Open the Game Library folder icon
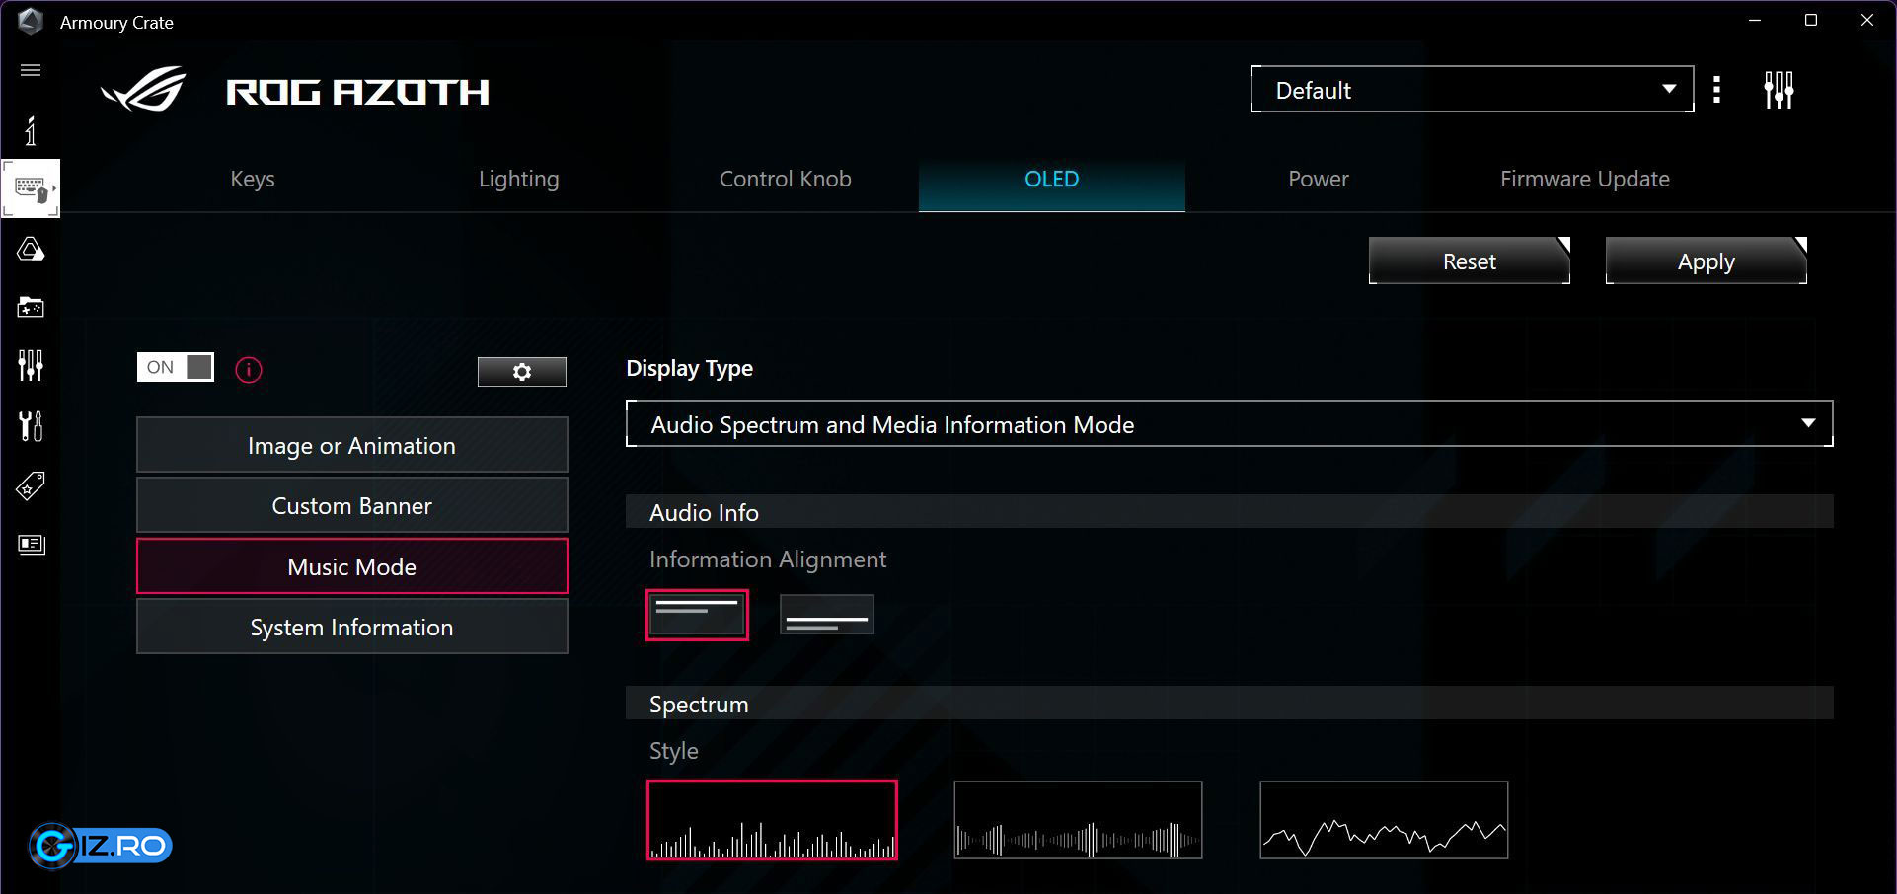1897x894 pixels. [31, 308]
